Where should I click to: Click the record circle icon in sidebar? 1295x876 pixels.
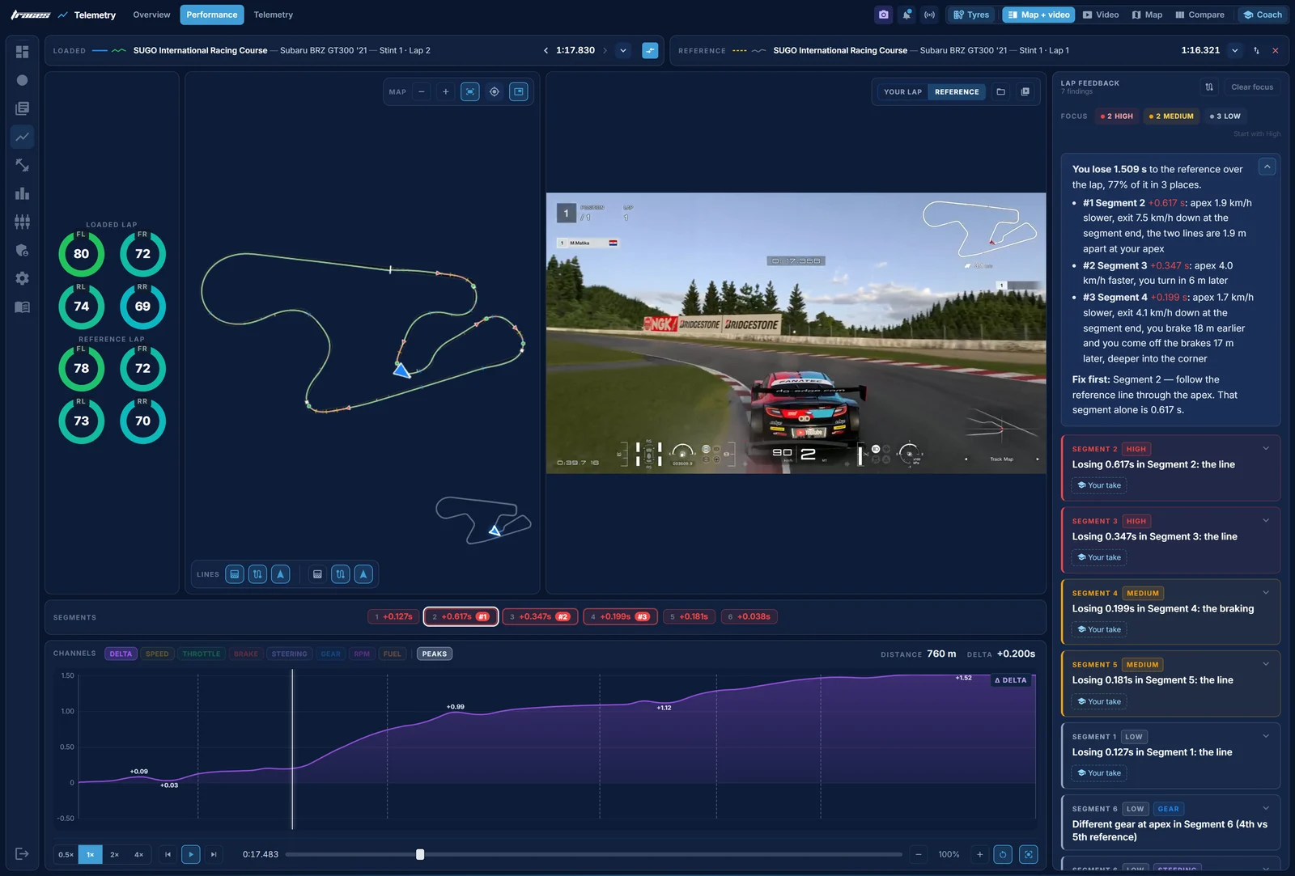22,80
